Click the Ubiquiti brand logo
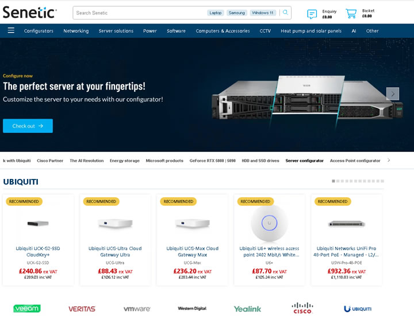 pos(358,309)
